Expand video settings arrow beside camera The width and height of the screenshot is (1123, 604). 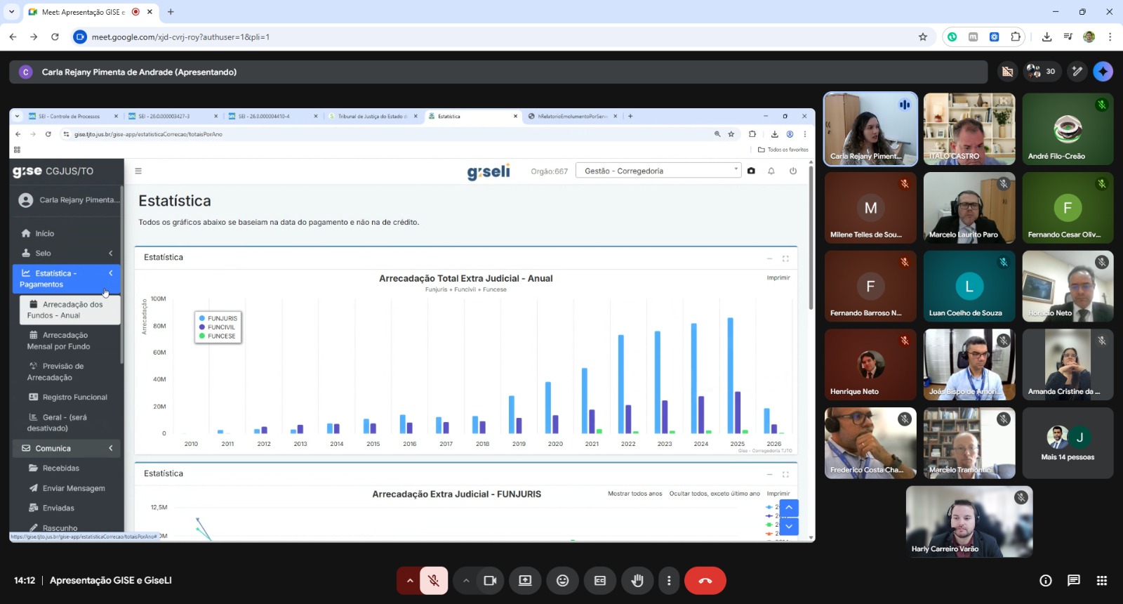coord(465,581)
